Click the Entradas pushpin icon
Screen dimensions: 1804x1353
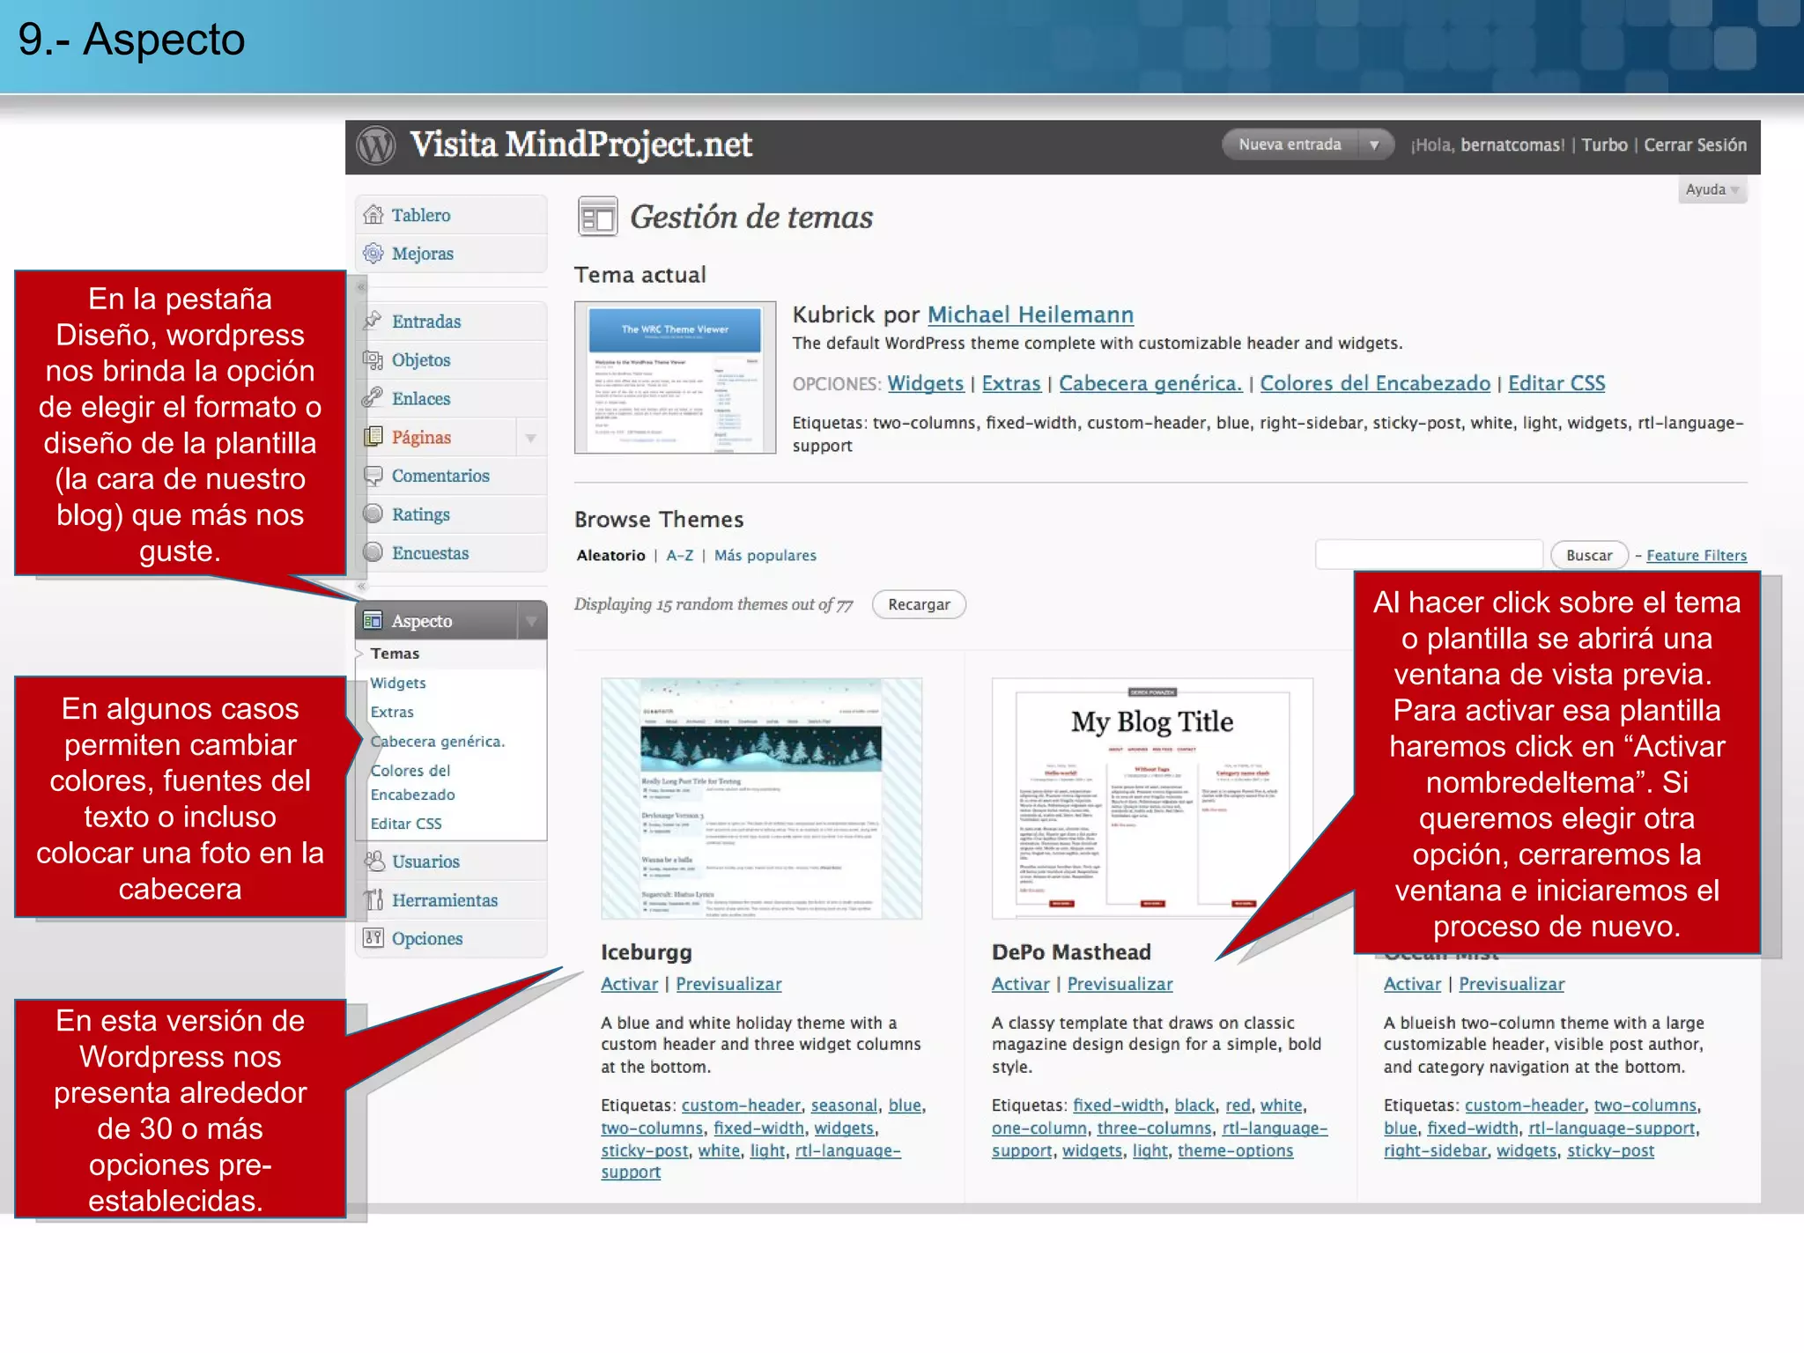[x=373, y=321]
